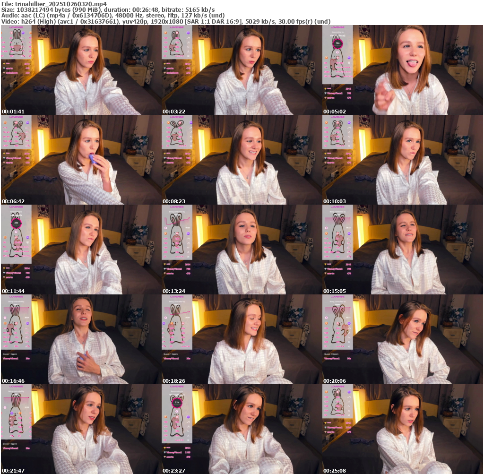This screenshot has height=474, width=484.
Task: Select the thumbnail at 00:25:08
Action: (x=403, y=429)
